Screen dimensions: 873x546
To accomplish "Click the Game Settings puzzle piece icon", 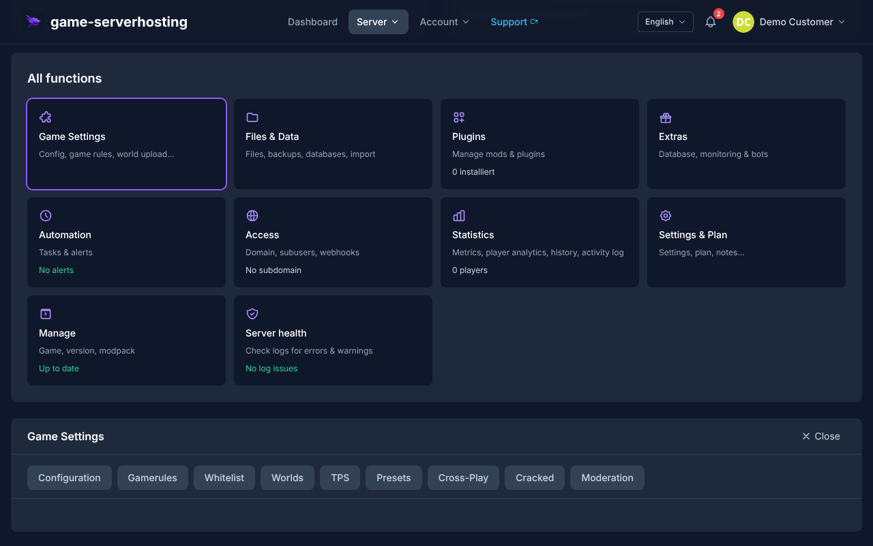I will pyautogui.click(x=46, y=117).
